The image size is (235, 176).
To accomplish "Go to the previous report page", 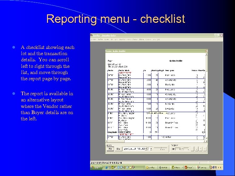I will 196,149.
